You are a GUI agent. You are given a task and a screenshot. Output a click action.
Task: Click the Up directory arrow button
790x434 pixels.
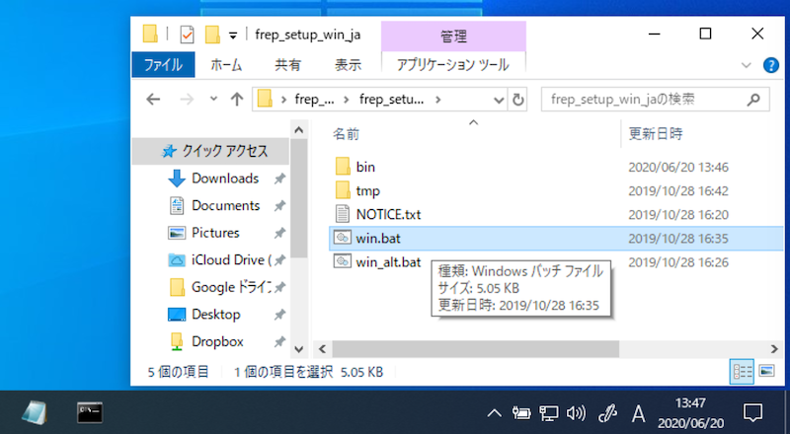(x=236, y=100)
